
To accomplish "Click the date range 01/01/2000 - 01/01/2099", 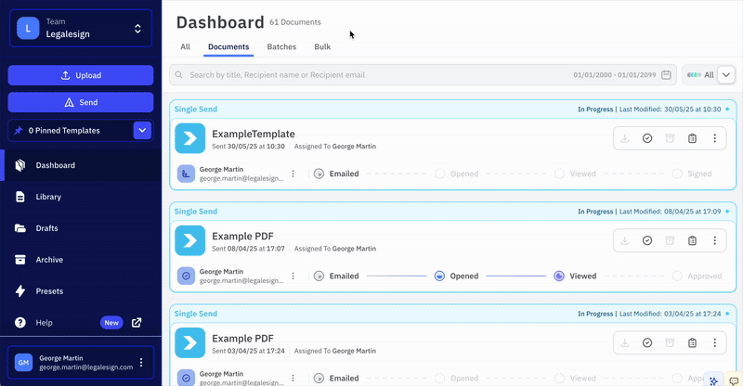I will coord(615,75).
